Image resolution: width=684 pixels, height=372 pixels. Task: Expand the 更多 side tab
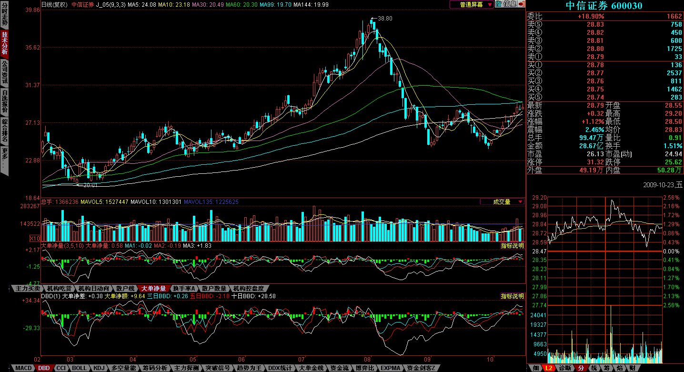coord(4,160)
